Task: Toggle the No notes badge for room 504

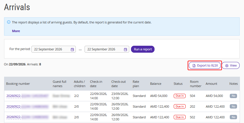Action: (234, 96)
